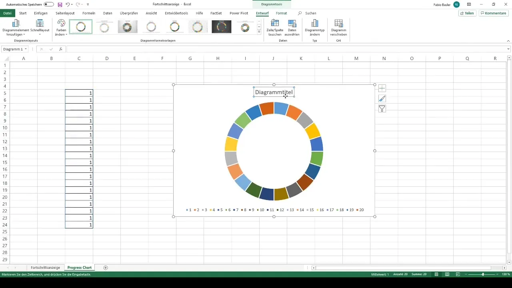Open the Schnelllayout gallery
Viewport: 512px width, 288px height.
click(40, 28)
